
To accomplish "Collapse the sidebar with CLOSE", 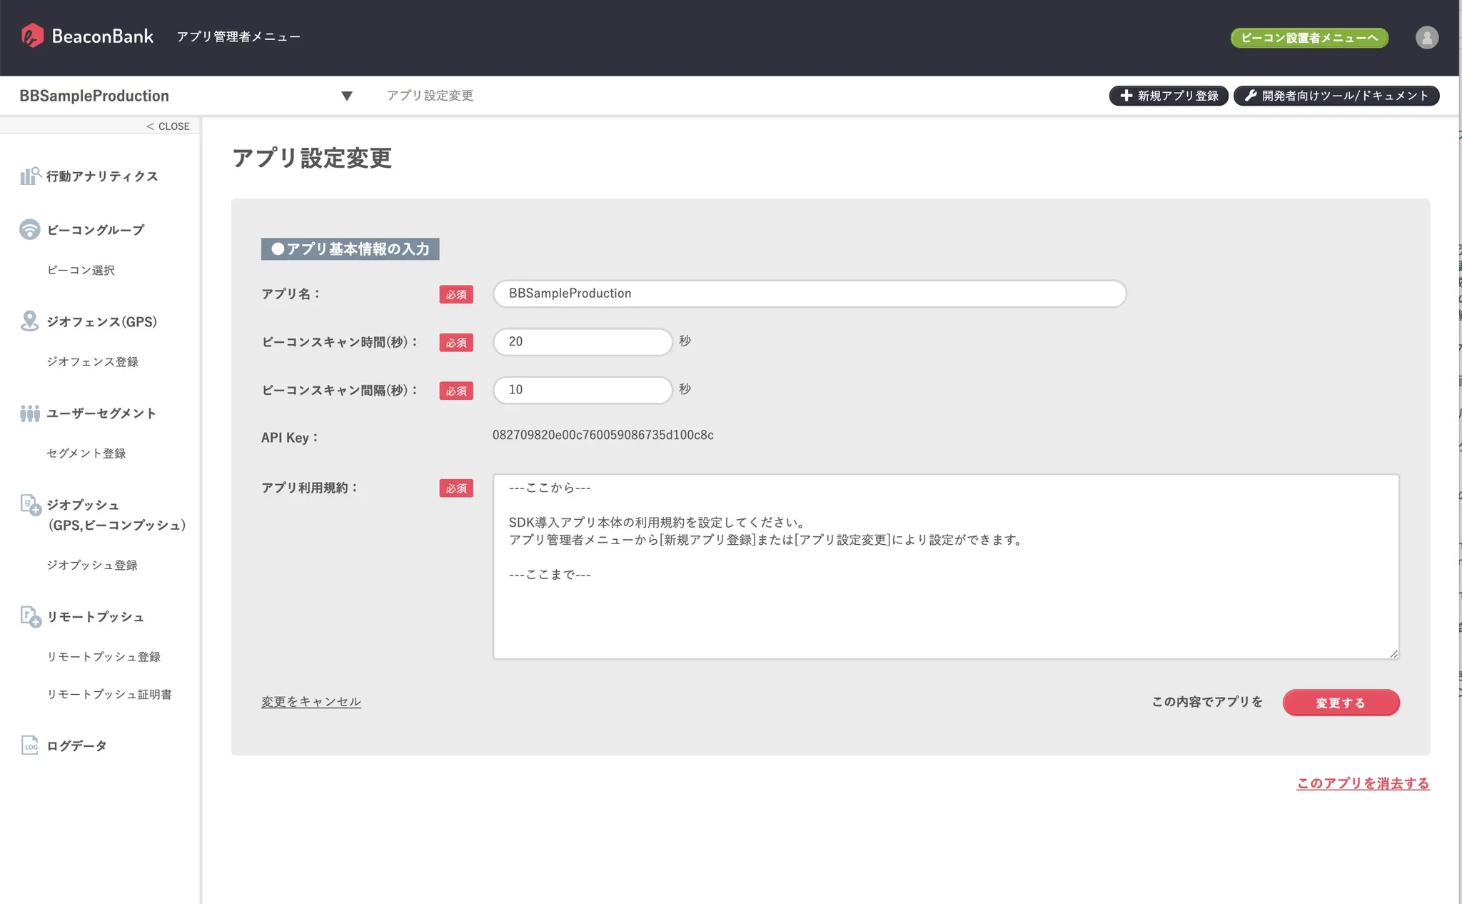I will tap(167, 126).
